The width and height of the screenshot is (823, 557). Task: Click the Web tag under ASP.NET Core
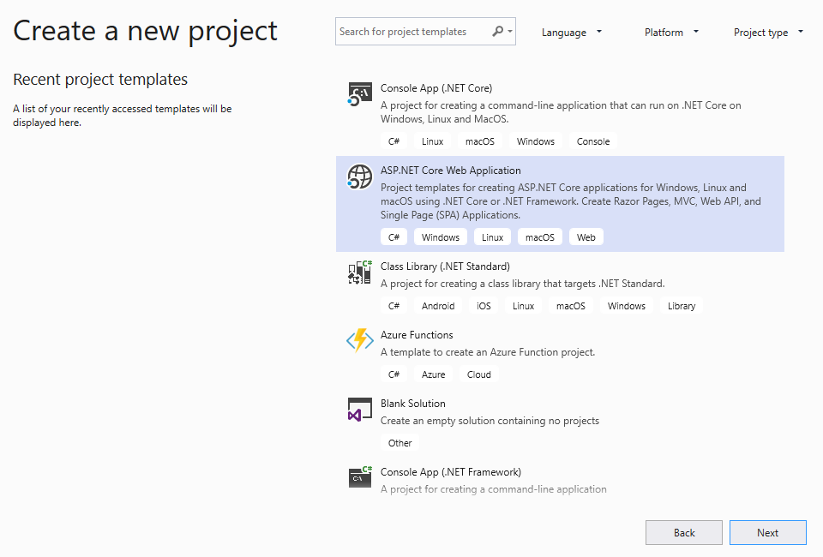(586, 237)
